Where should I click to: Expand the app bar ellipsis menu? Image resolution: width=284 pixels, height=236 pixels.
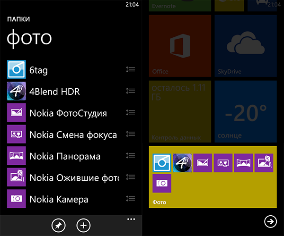pos(131,219)
